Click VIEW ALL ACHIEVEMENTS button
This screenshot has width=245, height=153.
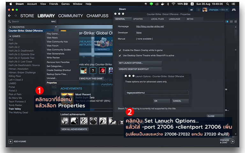point(74,129)
